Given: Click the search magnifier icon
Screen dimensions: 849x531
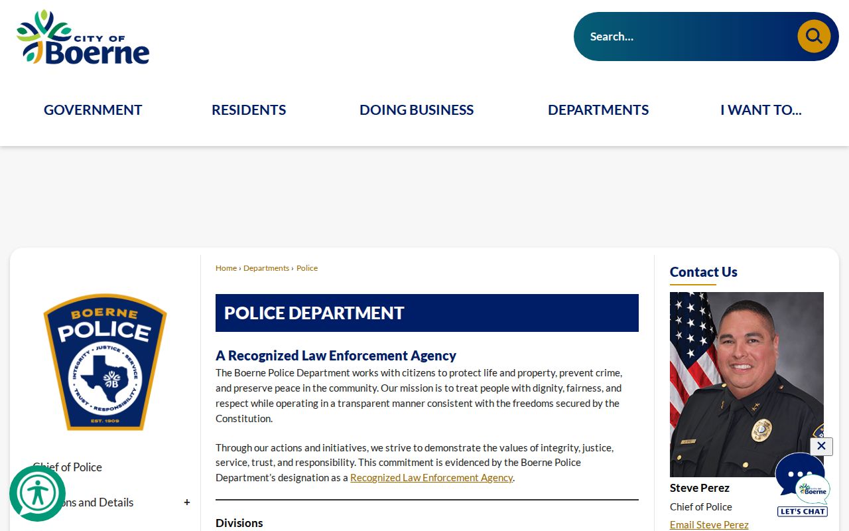Looking at the screenshot, I should point(814,37).
